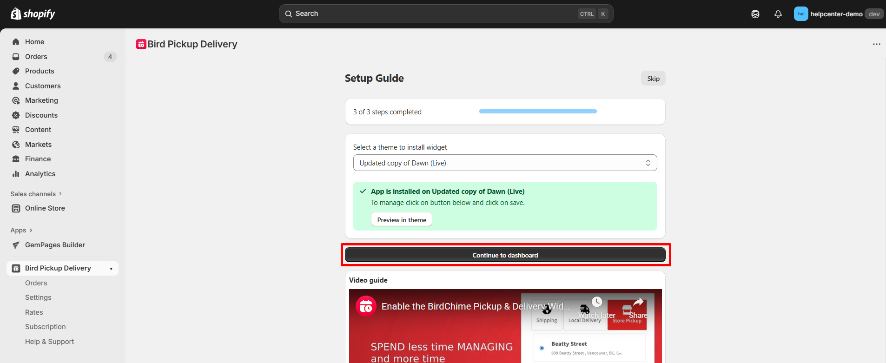Open the notifications bell
886x363 pixels.
778,14
